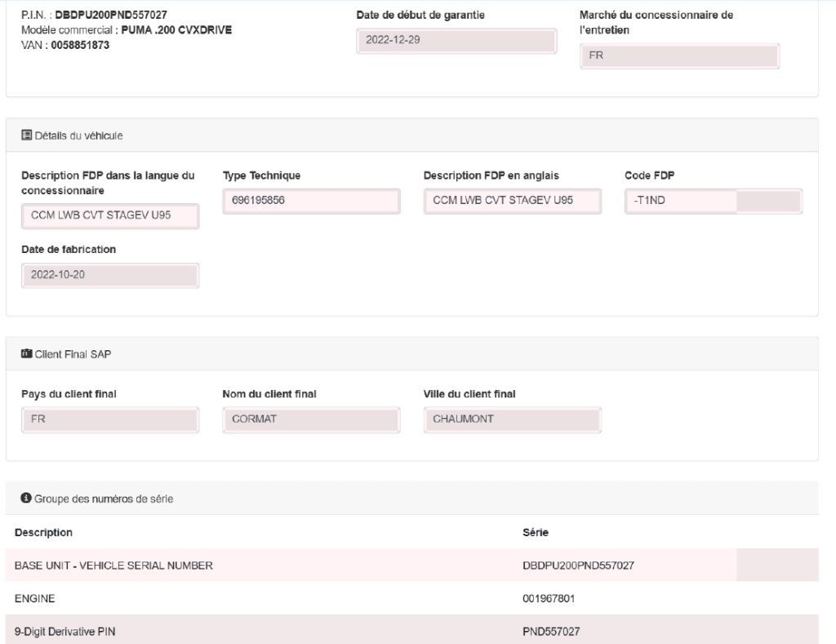
Task: Click the Pays du client final field
Action: click(110, 420)
